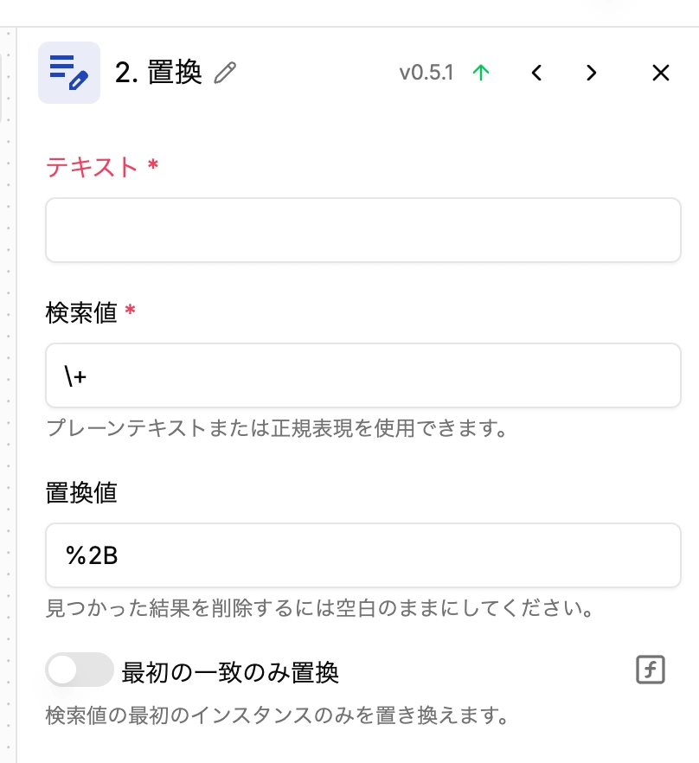Click the regex hint under 検索値
Screen dimensions: 699x763
click(277, 428)
